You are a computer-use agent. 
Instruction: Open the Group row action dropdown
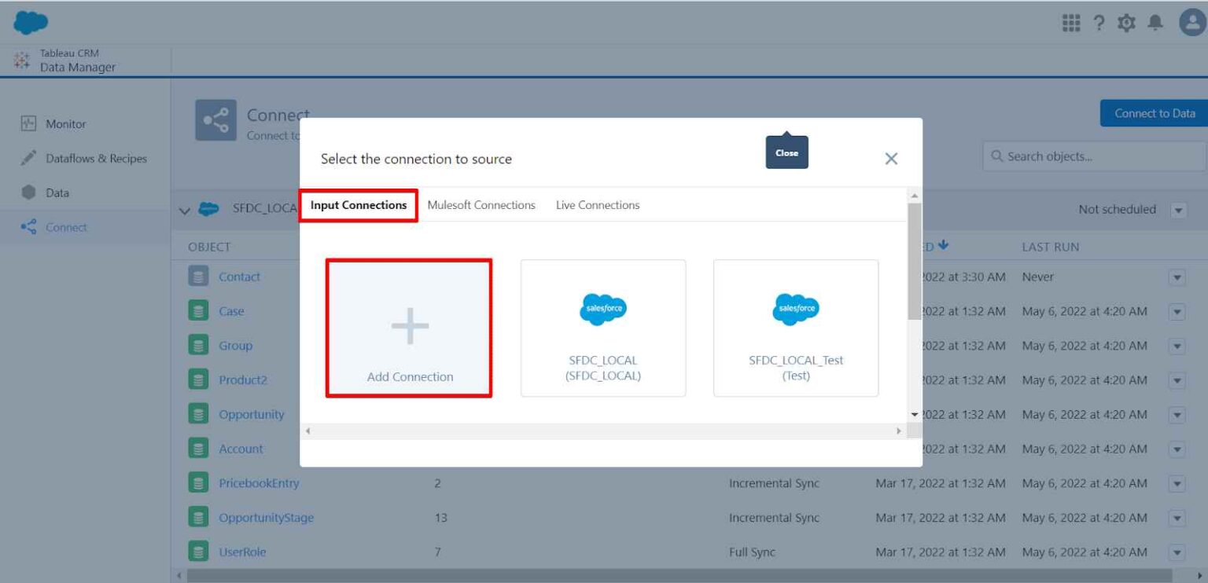coord(1177,346)
